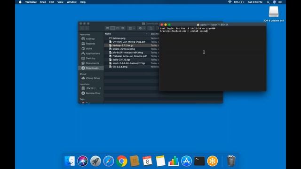The image size is (301, 169).
Task: Open Google Chrome from the Dock
Action: pyautogui.click(x=121, y=161)
